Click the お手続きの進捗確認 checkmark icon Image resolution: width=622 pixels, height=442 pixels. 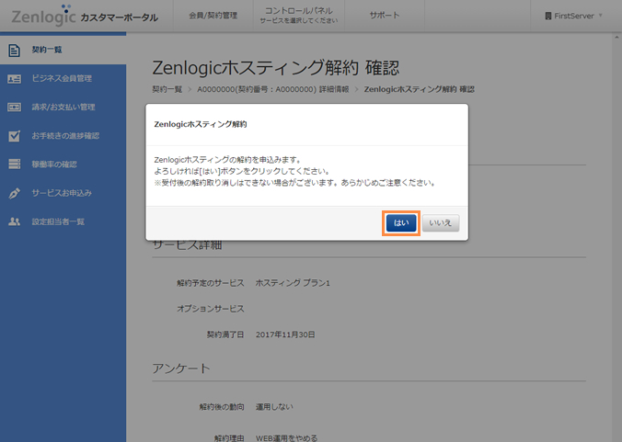point(14,136)
